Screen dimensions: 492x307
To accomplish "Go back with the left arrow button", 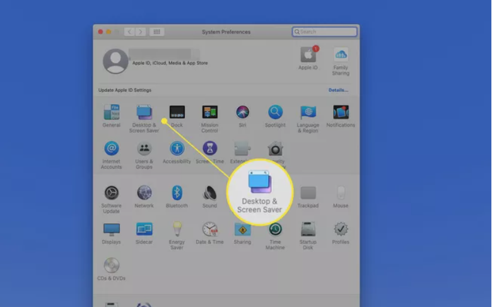I will [129, 32].
